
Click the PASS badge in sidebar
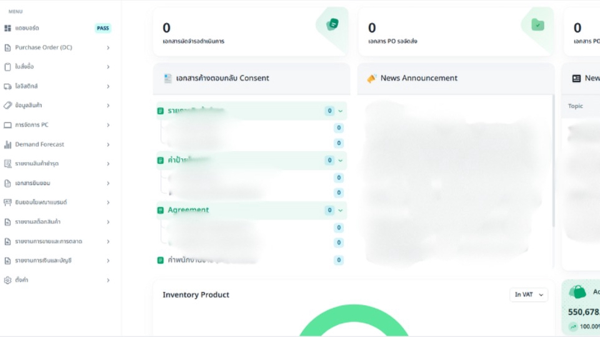102,28
